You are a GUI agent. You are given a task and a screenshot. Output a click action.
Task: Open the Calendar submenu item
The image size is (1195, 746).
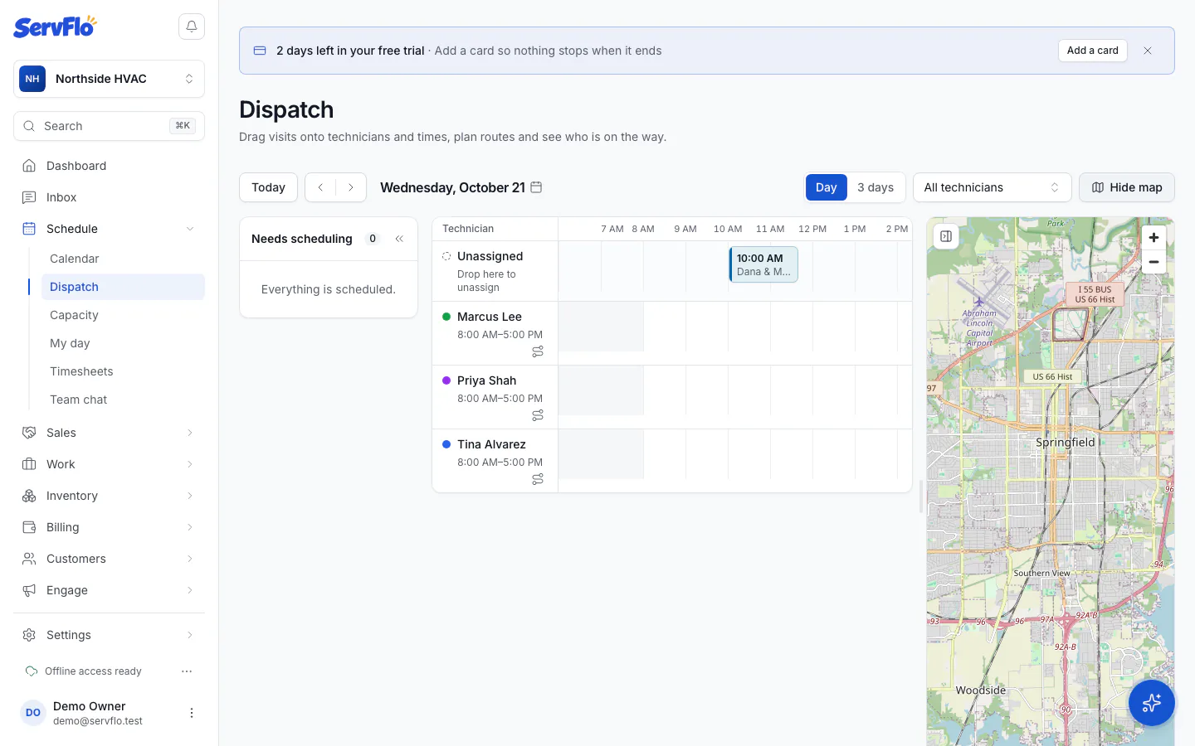pos(123,259)
